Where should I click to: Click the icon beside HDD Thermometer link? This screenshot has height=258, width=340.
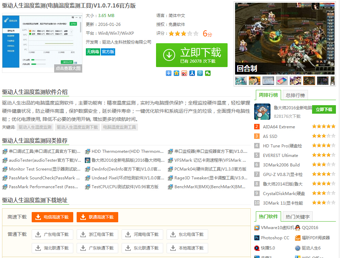pyautogui.click(x=88, y=151)
